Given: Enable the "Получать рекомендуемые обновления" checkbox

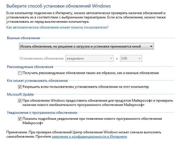Looking at the screenshot, I should point(20,73).
